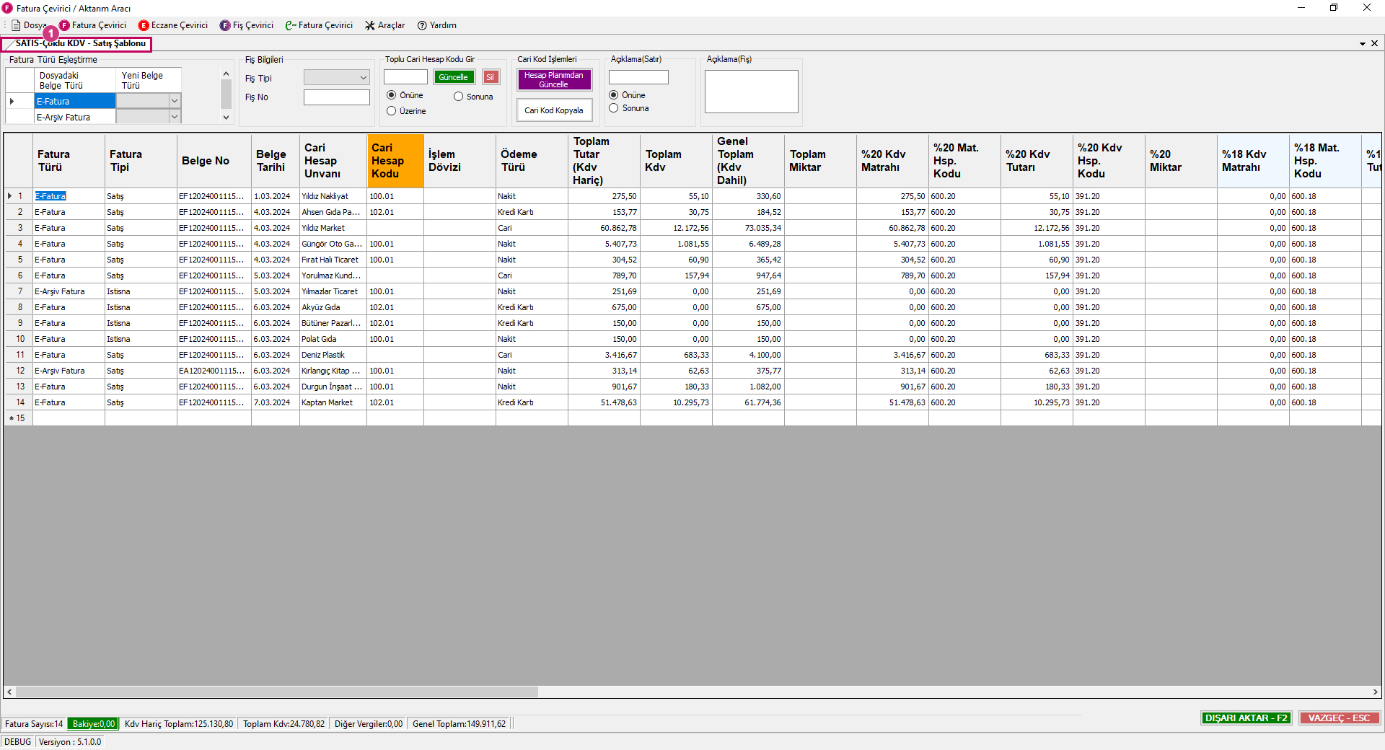The image size is (1385, 750).
Task: Open Araçlar tools icon
Action: coord(370,25)
